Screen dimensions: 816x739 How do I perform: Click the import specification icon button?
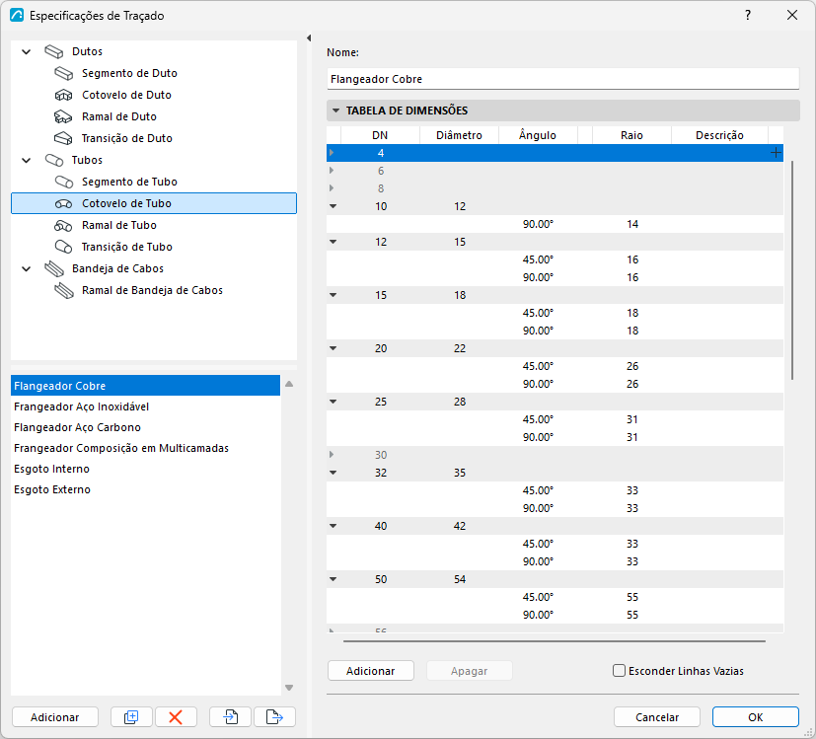[x=231, y=717]
